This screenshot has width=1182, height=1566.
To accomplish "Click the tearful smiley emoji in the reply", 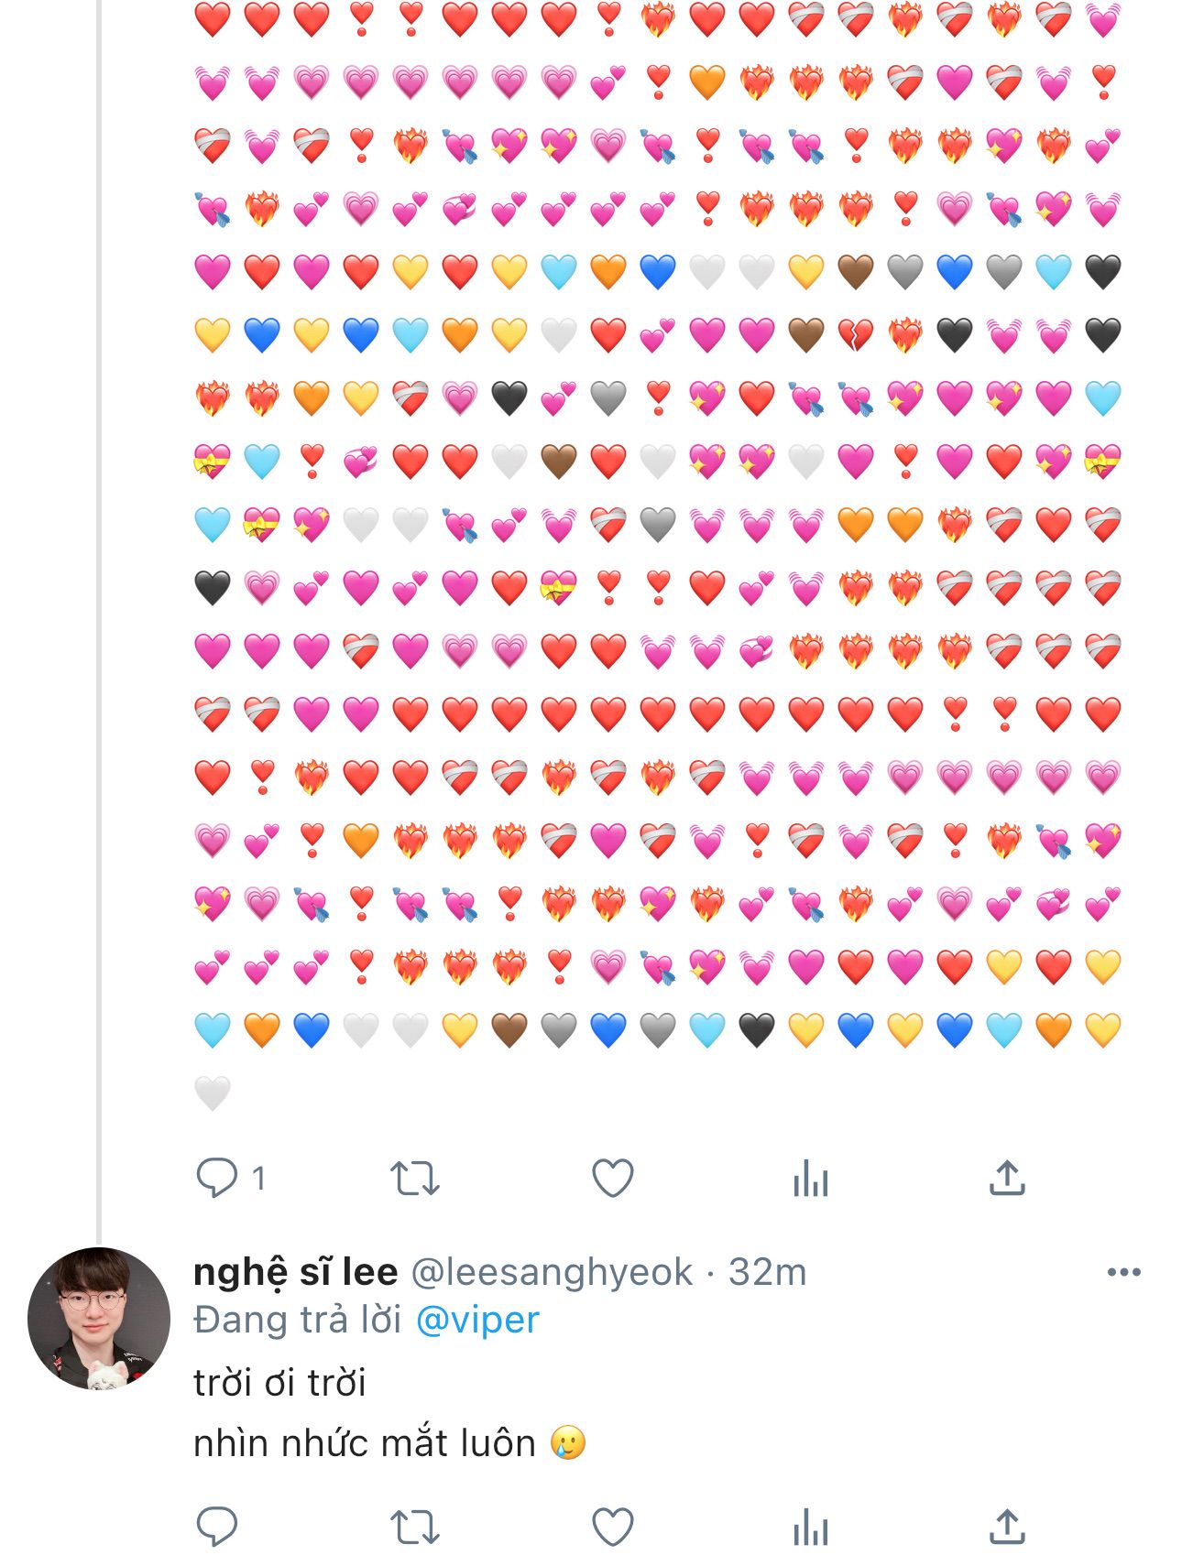I will point(568,1443).
